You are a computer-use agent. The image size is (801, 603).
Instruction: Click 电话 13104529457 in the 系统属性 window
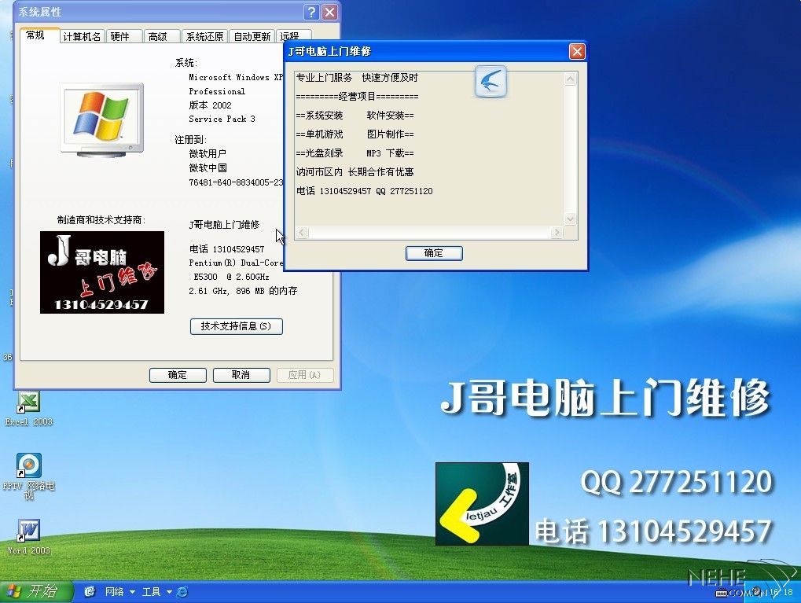pyautogui.click(x=227, y=249)
